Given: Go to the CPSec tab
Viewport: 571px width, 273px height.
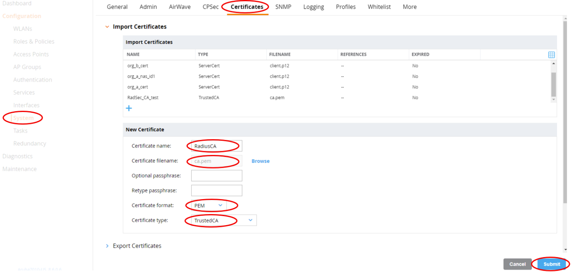Looking at the screenshot, I should [x=210, y=7].
